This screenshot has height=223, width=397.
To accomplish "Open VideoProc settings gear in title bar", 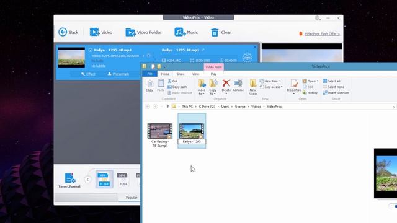I will click(318, 18).
